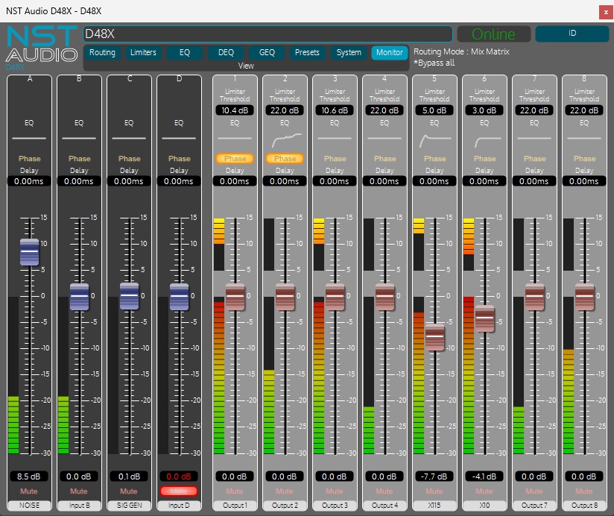Click the NOISE channel gain fader

coord(29,251)
